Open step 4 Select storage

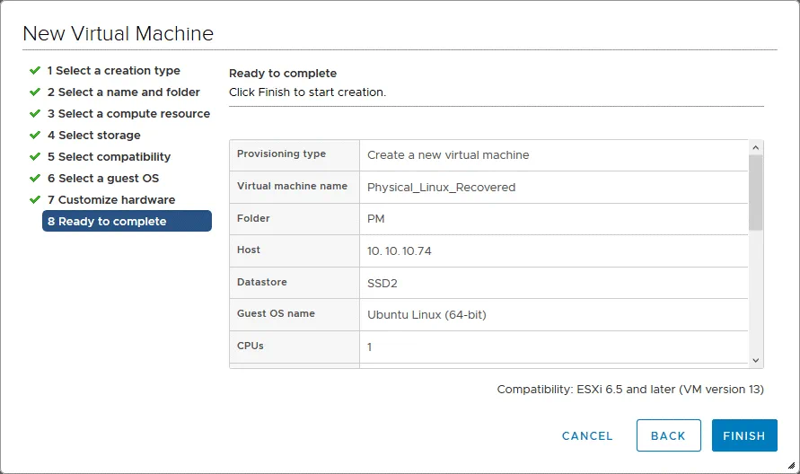click(93, 136)
